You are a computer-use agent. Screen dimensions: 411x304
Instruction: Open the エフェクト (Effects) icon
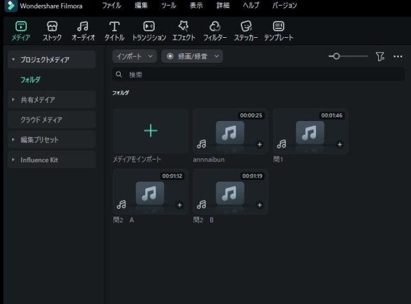[x=184, y=27]
